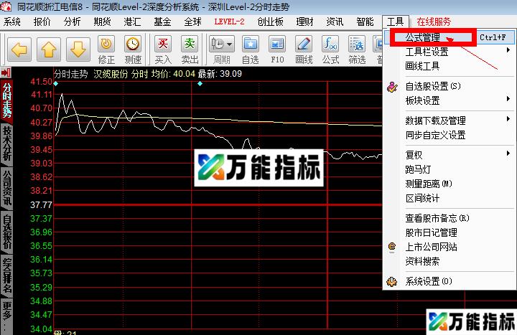Choose 区间统计 menu entry
This screenshot has width=517, height=335.
click(449, 198)
